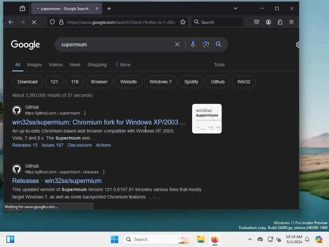The height and width of the screenshot is (247, 329).
Task: Open more options for first GitHub result
Action: [x=85, y=113]
